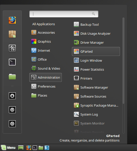The width and height of the screenshot is (137, 151).
Task: Click Show Desktop icon in the panel
Action: click(x=21, y=148)
